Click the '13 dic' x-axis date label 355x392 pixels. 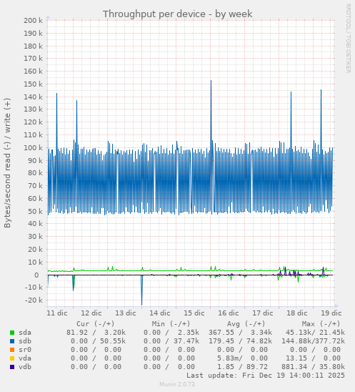coord(126,313)
